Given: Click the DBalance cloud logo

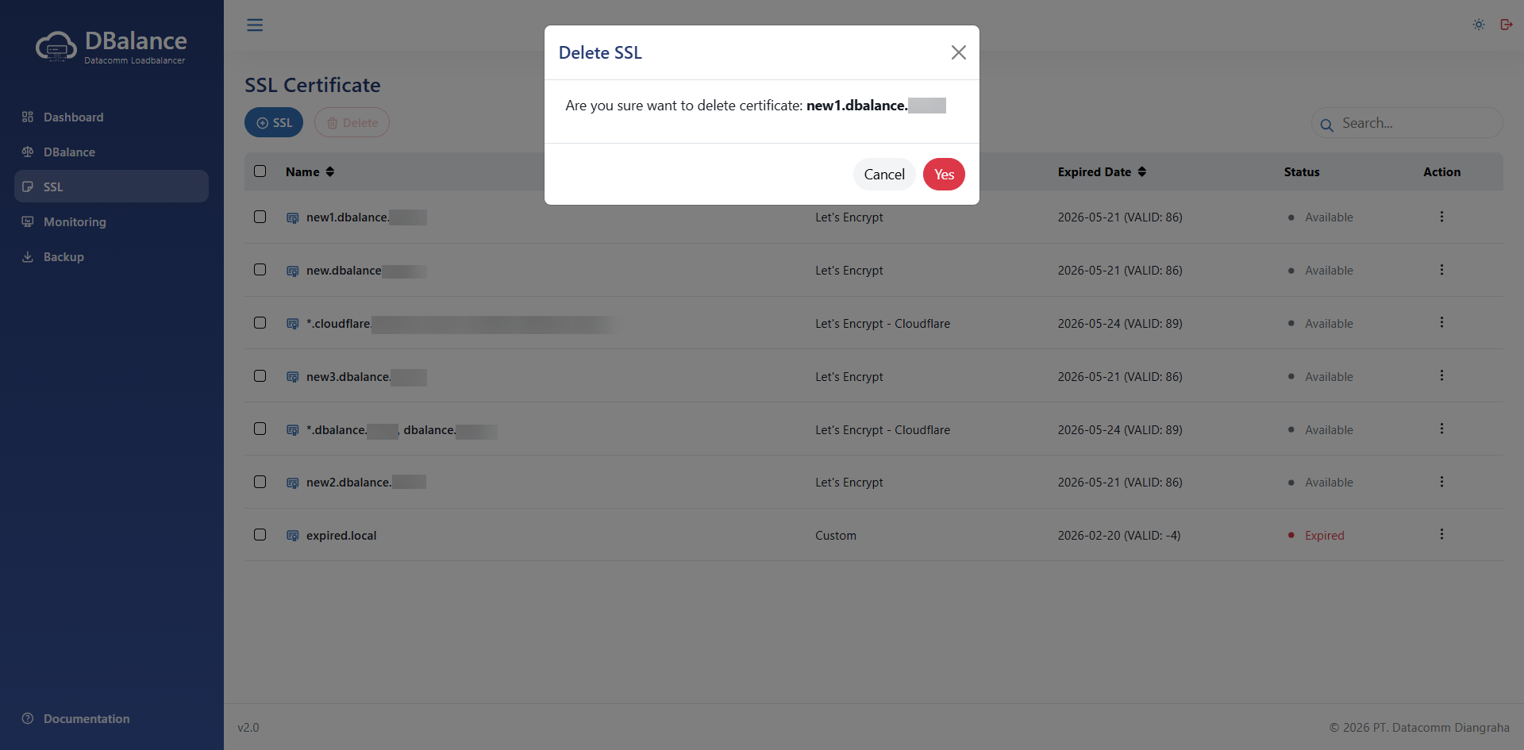Looking at the screenshot, I should click(56, 47).
